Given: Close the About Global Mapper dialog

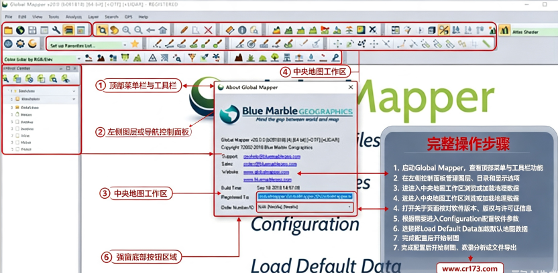Looking at the screenshot, I should (351, 87).
